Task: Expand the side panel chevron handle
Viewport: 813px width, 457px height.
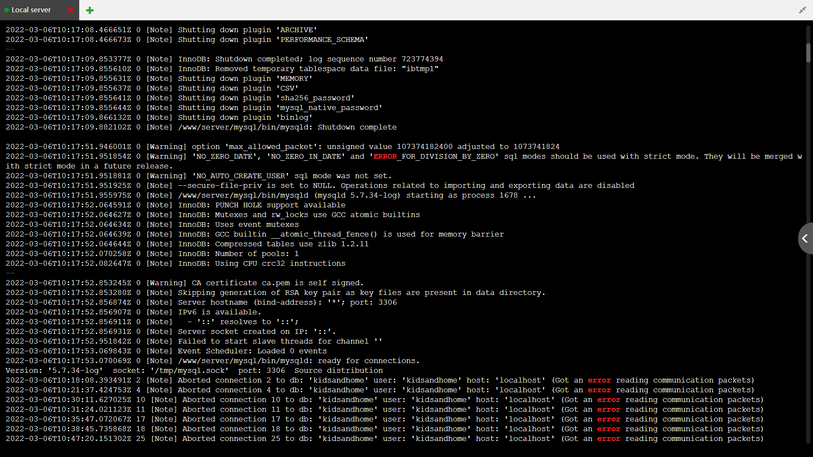Action: point(805,239)
